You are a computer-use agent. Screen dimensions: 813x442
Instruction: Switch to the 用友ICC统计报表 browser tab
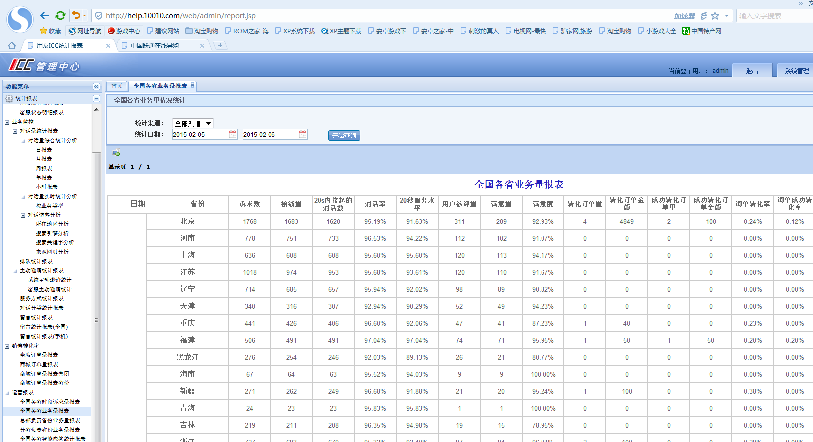coord(65,45)
